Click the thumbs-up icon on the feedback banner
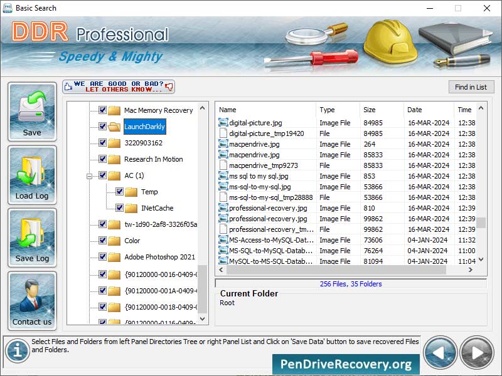Viewport: 502px width, 376px height. 69,86
